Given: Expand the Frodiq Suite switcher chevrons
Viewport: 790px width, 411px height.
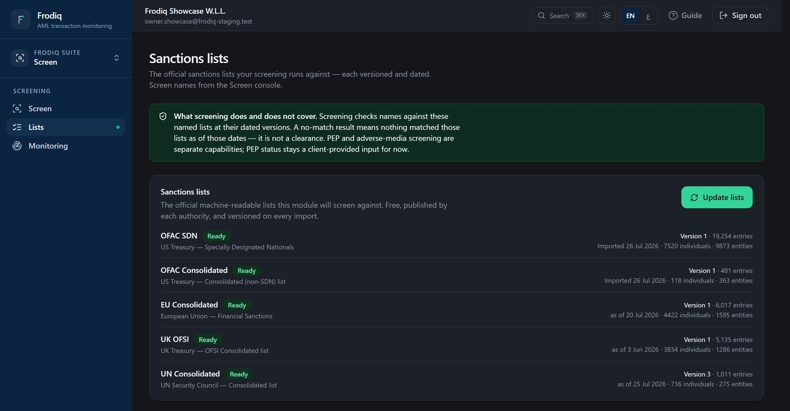Looking at the screenshot, I should click(117, 58).
